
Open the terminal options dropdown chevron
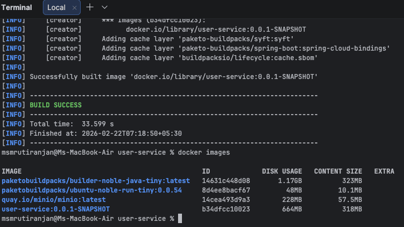click(105, 7)
